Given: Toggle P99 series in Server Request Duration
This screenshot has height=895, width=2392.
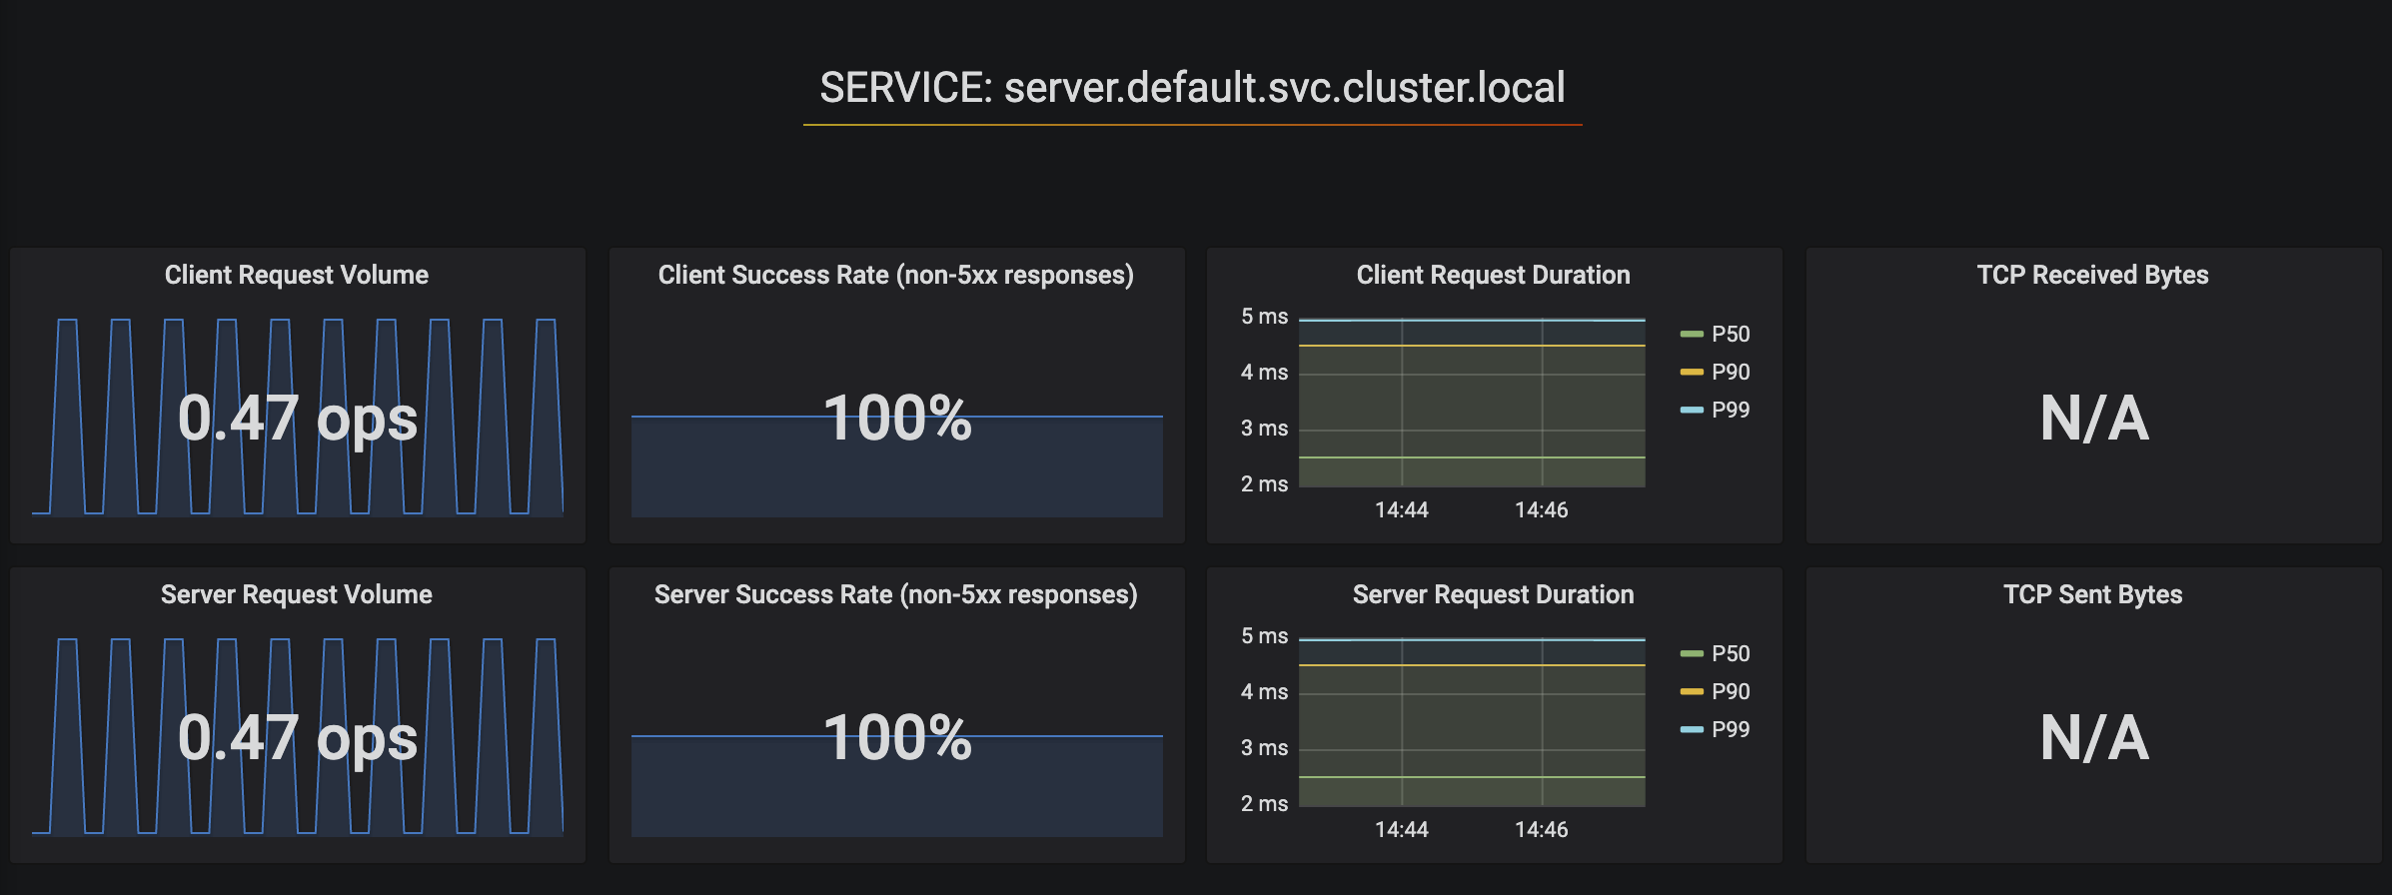Looking at the screenshot, I should [1731, 729].
